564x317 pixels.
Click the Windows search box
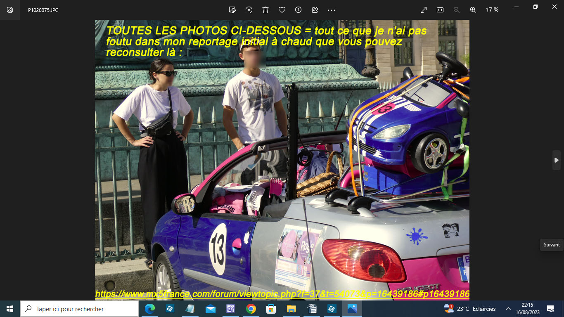[79, 309]
